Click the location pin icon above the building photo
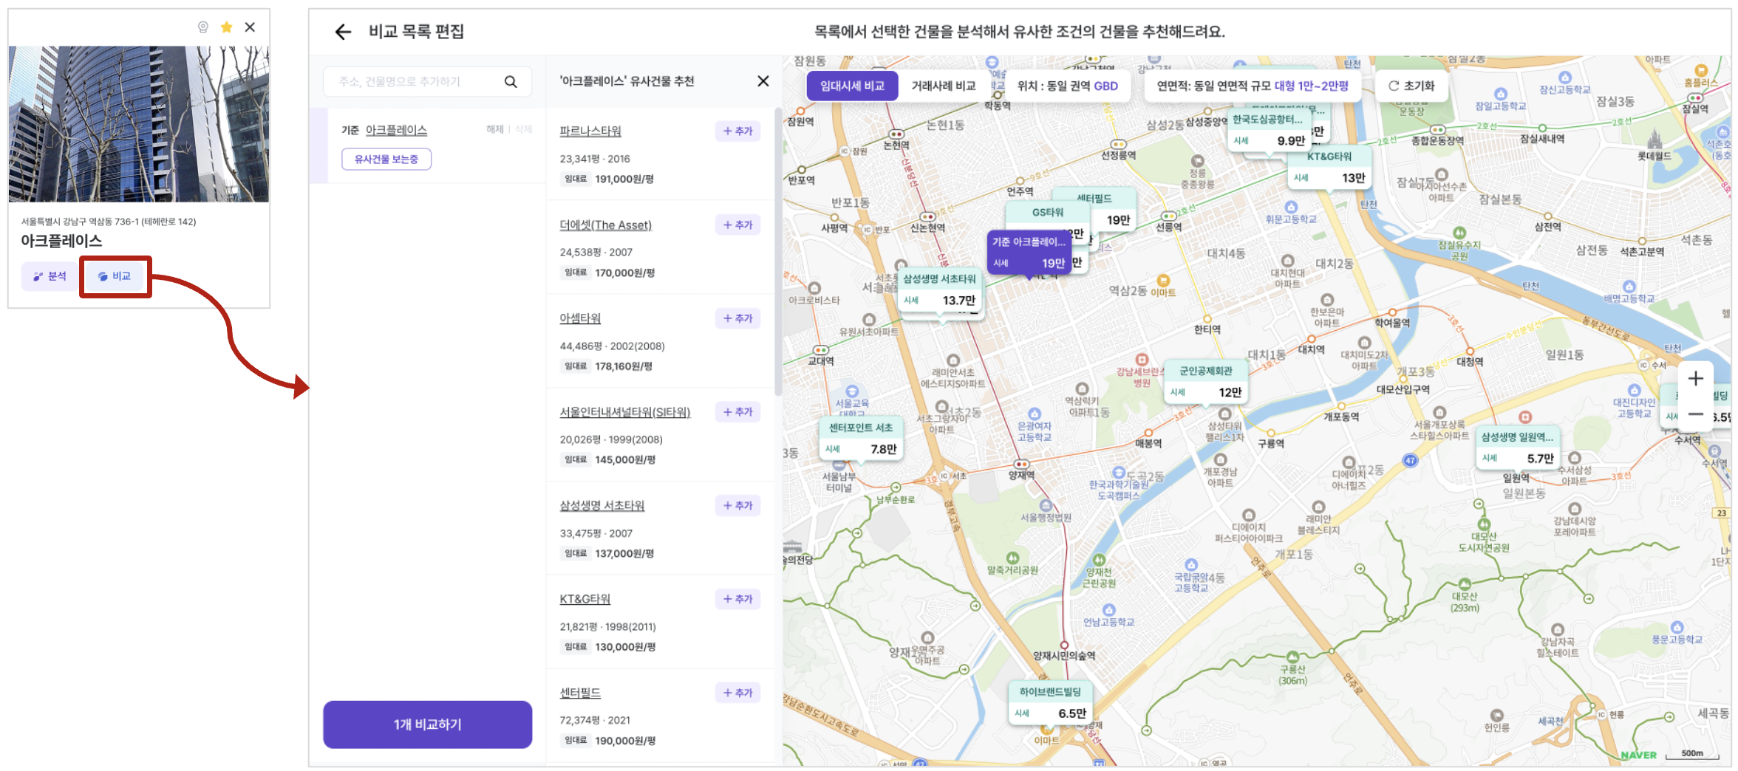This screenshot has width=1738, height=771. click(203, 27)
